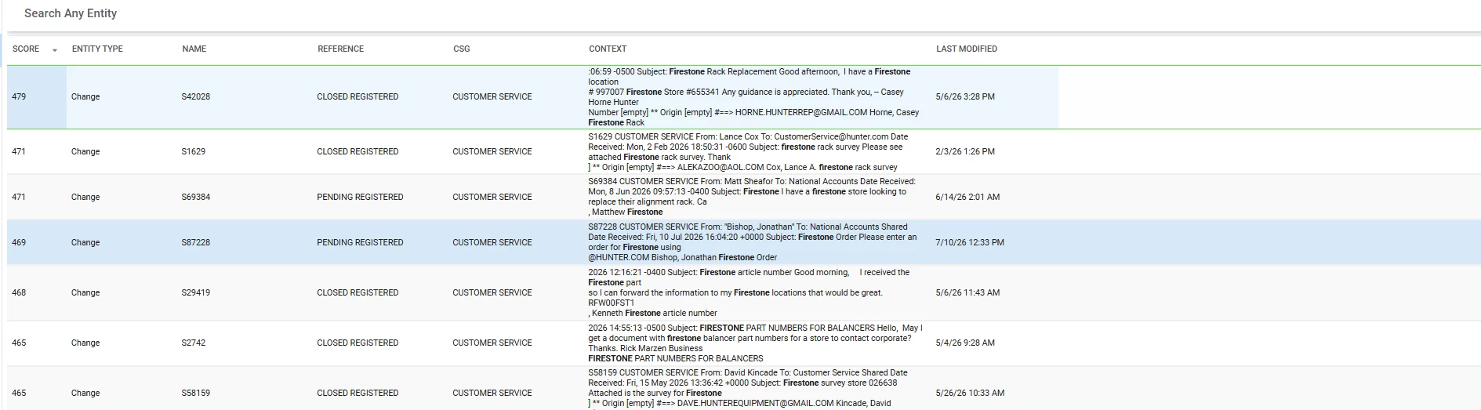This screenshot has height=410, width=1481.
Task: Click the Matt Sheafor context text
Action: pos(752,197)
